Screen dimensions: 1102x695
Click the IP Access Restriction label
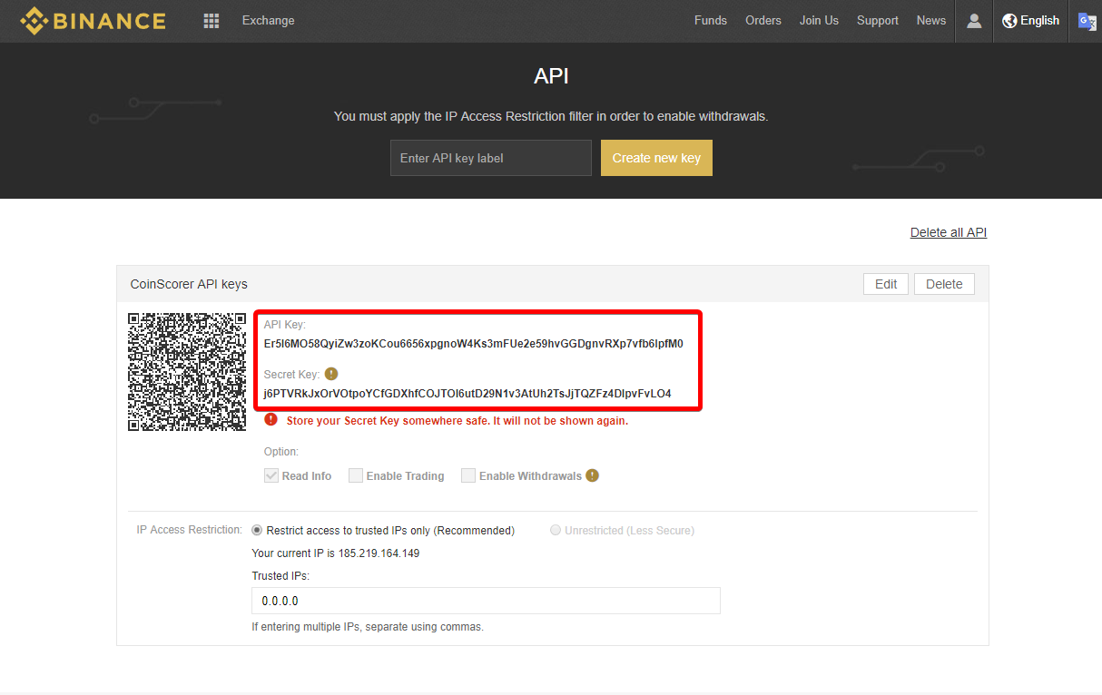pyautogui.click(x=190, y=530)
